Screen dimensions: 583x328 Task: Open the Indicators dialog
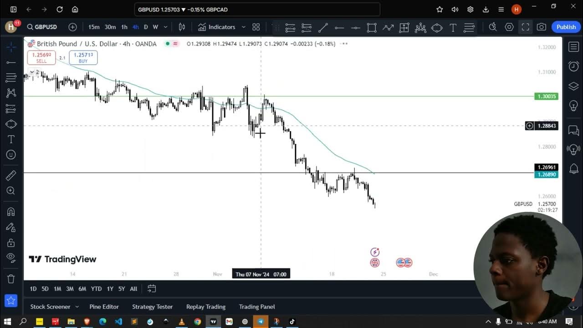coord(217,27)
